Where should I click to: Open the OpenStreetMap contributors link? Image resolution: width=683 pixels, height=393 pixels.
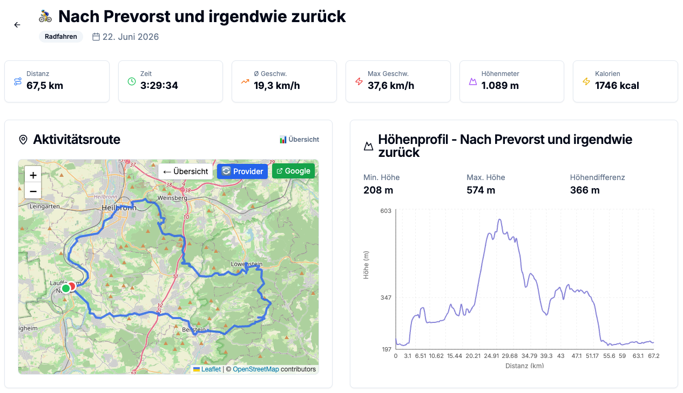256,369
